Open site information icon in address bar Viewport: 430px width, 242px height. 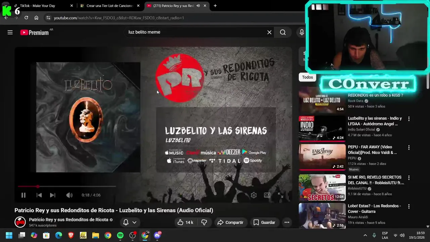[x=48, y=18]
